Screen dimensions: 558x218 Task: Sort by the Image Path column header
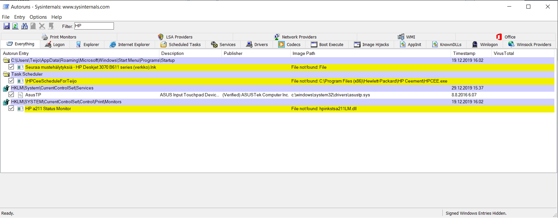[371, 53]
